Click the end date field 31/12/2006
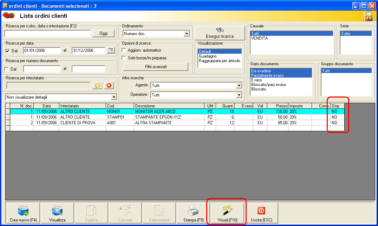 (x=89, y=51)
